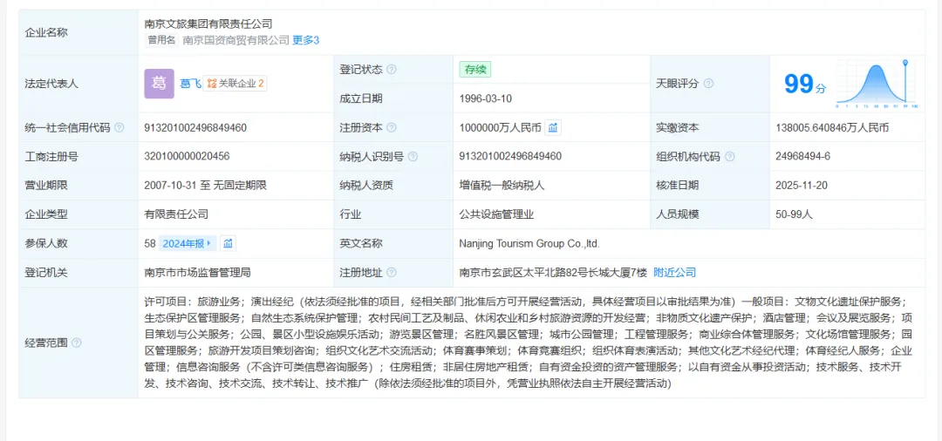942x441 pixels.
Task: Click 附近公司 link
Action: click(x=674, y=273)
